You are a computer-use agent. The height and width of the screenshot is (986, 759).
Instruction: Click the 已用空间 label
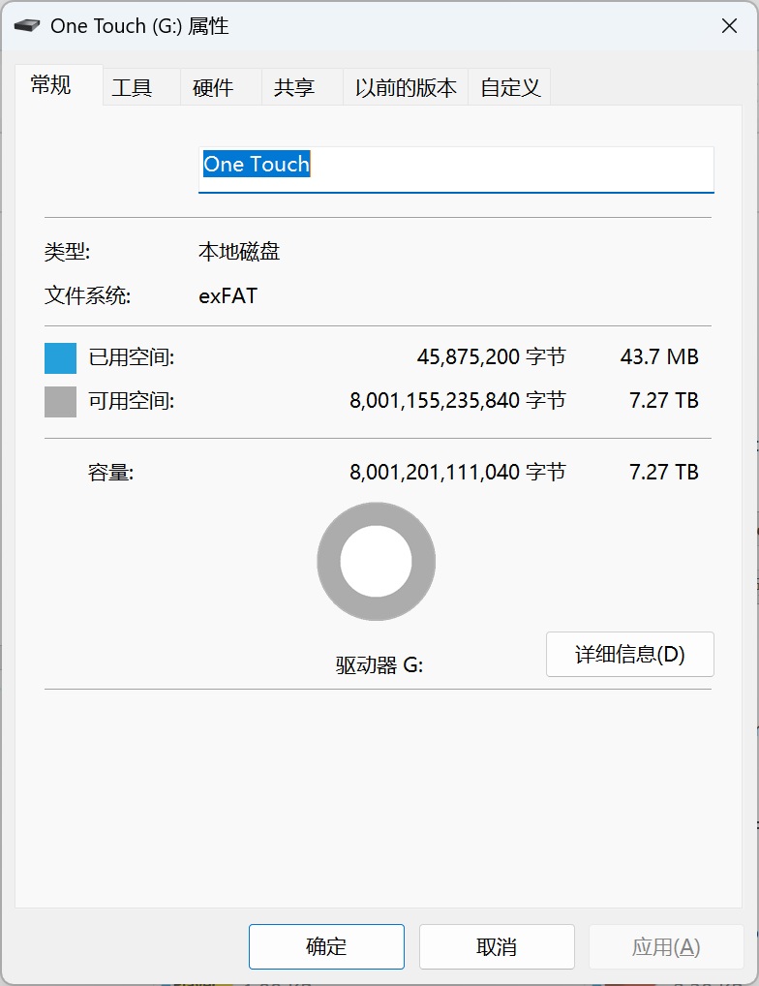(x=132, y=357)
